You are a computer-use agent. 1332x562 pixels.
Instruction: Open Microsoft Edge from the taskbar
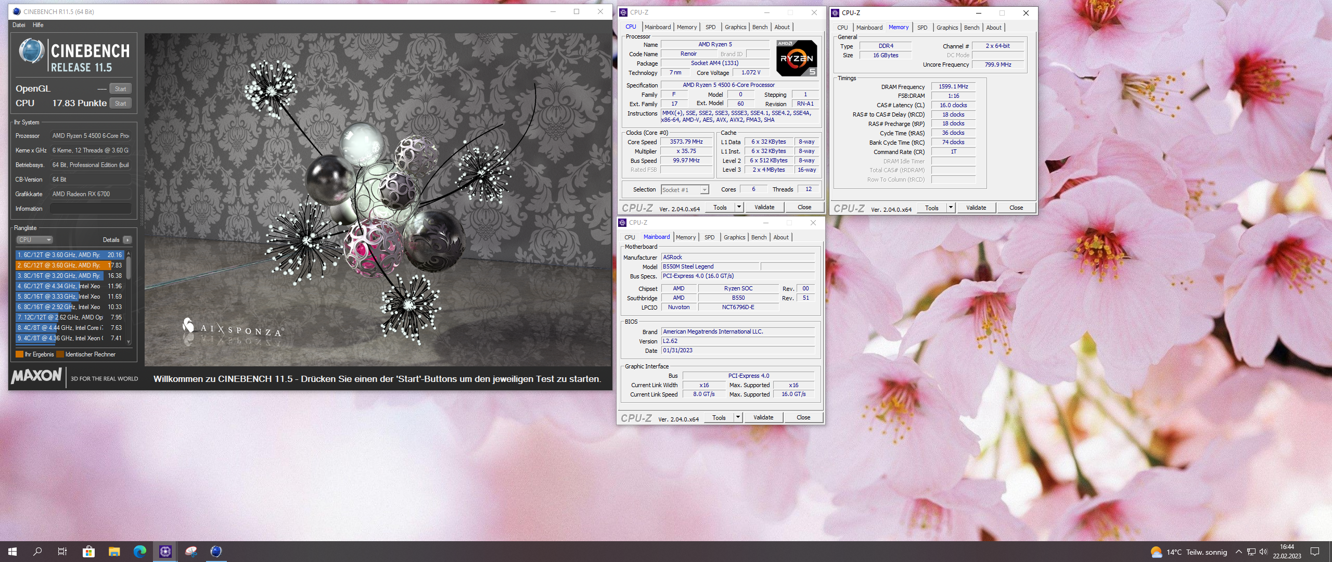pyautogui.click(x=139, y=552)
